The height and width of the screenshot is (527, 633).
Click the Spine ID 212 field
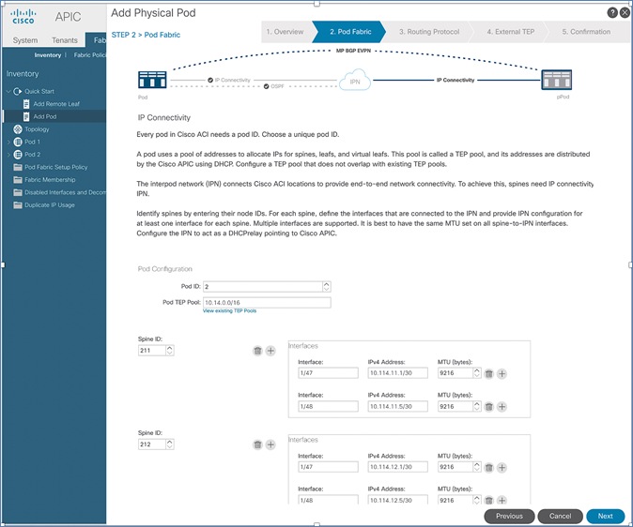click(152, 444)
